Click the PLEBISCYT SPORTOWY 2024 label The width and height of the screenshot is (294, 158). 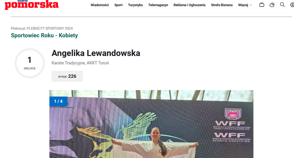point(50,29)
